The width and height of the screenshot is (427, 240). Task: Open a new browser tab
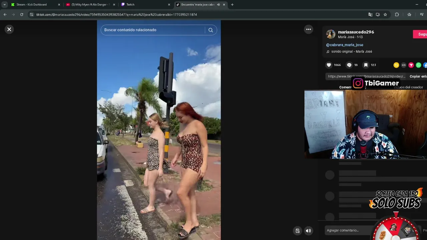pos(232,5)
